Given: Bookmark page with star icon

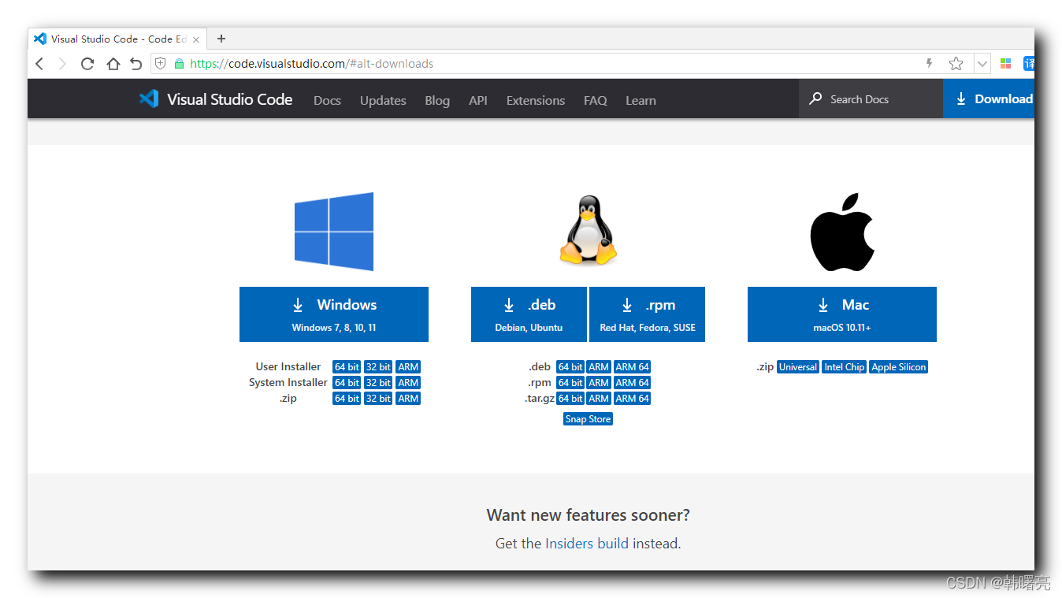Looking at the screenshot, I should [956, 64].
